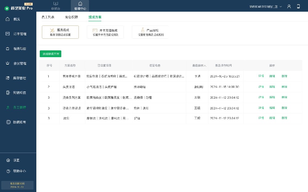Open the 收银台 cashier icon
Screen dimensions: 308x192
tap(55, 3)
